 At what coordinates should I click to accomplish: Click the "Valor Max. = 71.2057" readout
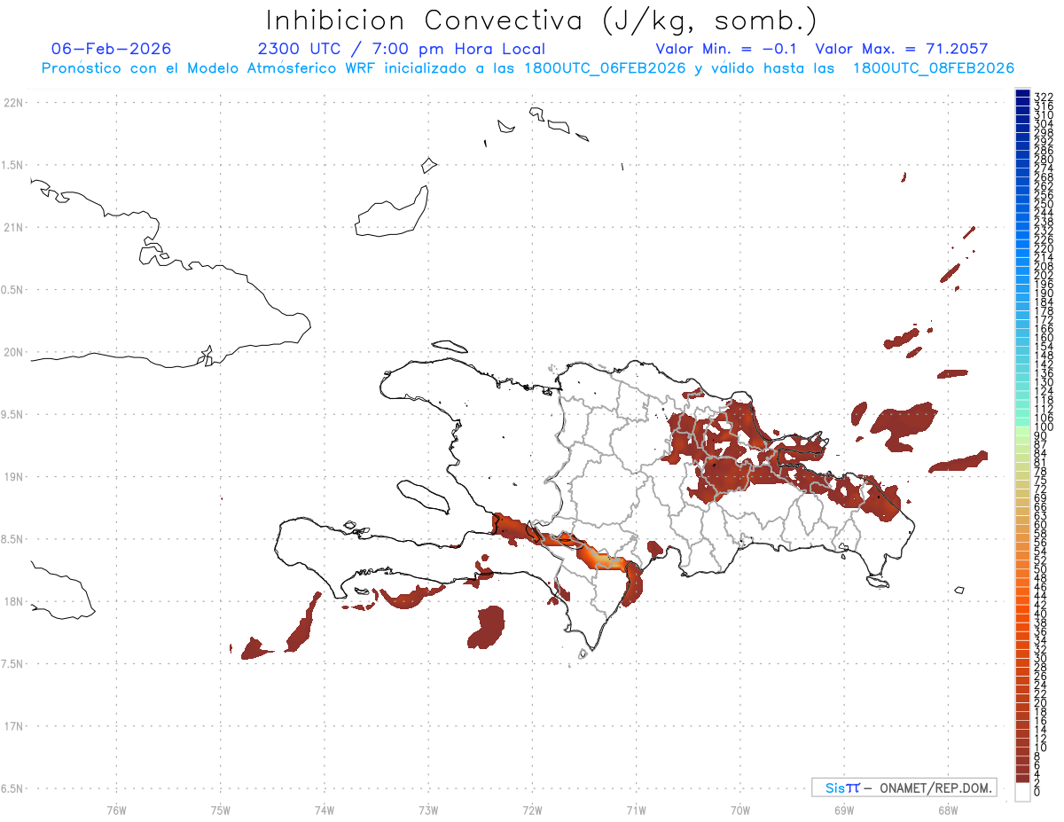tap(902, 49)
